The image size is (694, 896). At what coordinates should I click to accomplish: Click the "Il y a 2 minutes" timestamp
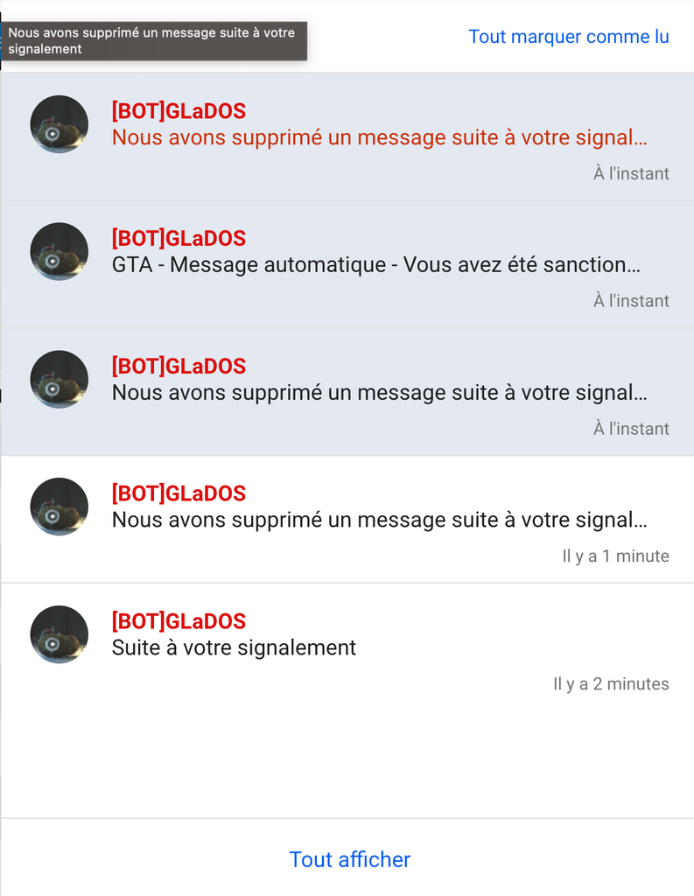[611, 683]
